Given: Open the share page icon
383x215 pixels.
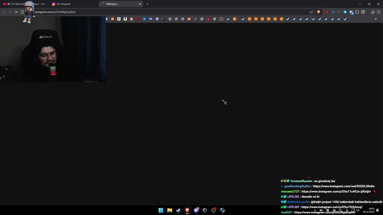Looking at the screenshot, I should [x=311, y=12].
